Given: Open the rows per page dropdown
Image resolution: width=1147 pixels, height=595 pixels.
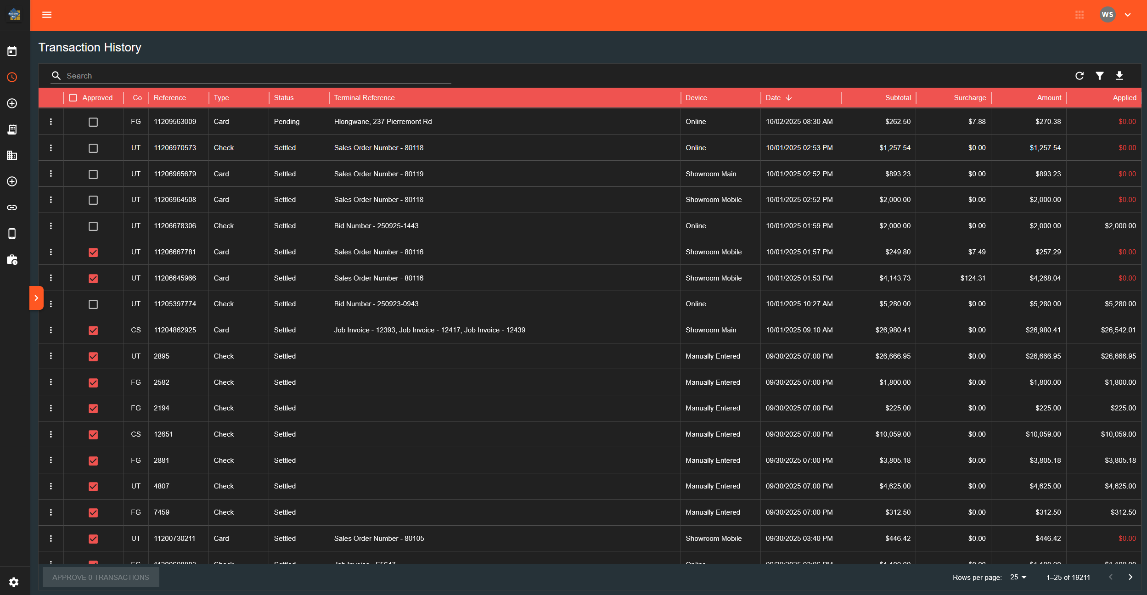Looking at the screenshot, I should (1018, 577).
